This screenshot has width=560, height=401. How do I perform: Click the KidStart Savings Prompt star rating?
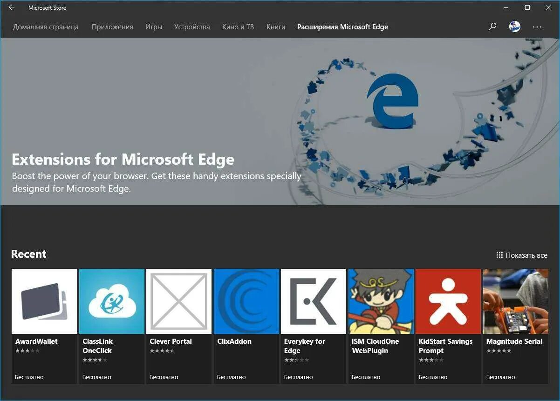tap(431, 360)
